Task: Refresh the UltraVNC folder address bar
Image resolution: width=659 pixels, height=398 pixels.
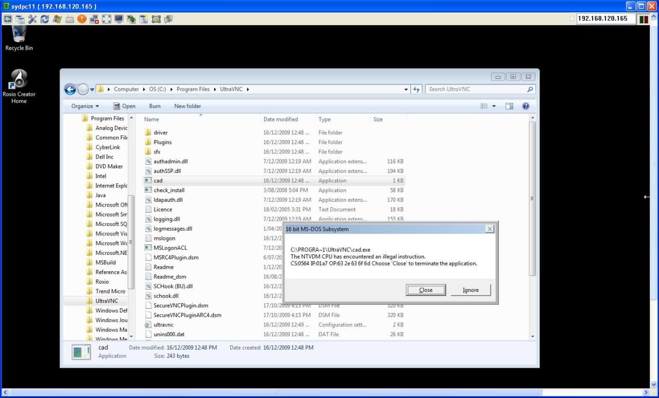Action: (417, 89)
